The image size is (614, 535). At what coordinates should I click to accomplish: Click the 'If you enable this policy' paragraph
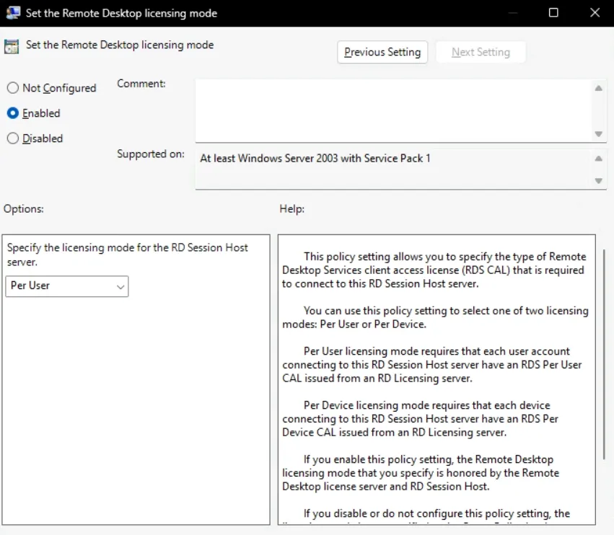(421, 473)
